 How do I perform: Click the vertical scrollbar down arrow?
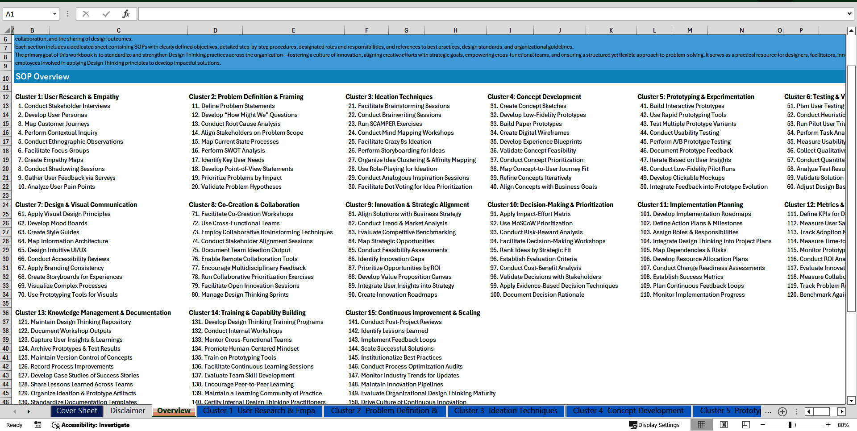(x=852, y=401)
